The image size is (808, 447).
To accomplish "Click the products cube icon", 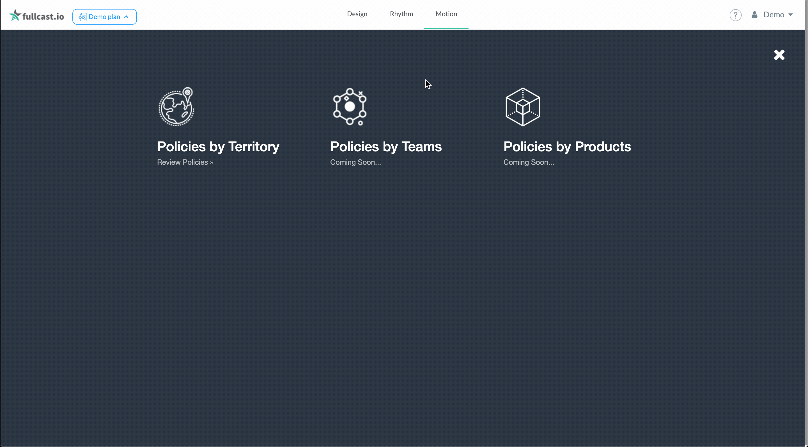I will point(523,107).
